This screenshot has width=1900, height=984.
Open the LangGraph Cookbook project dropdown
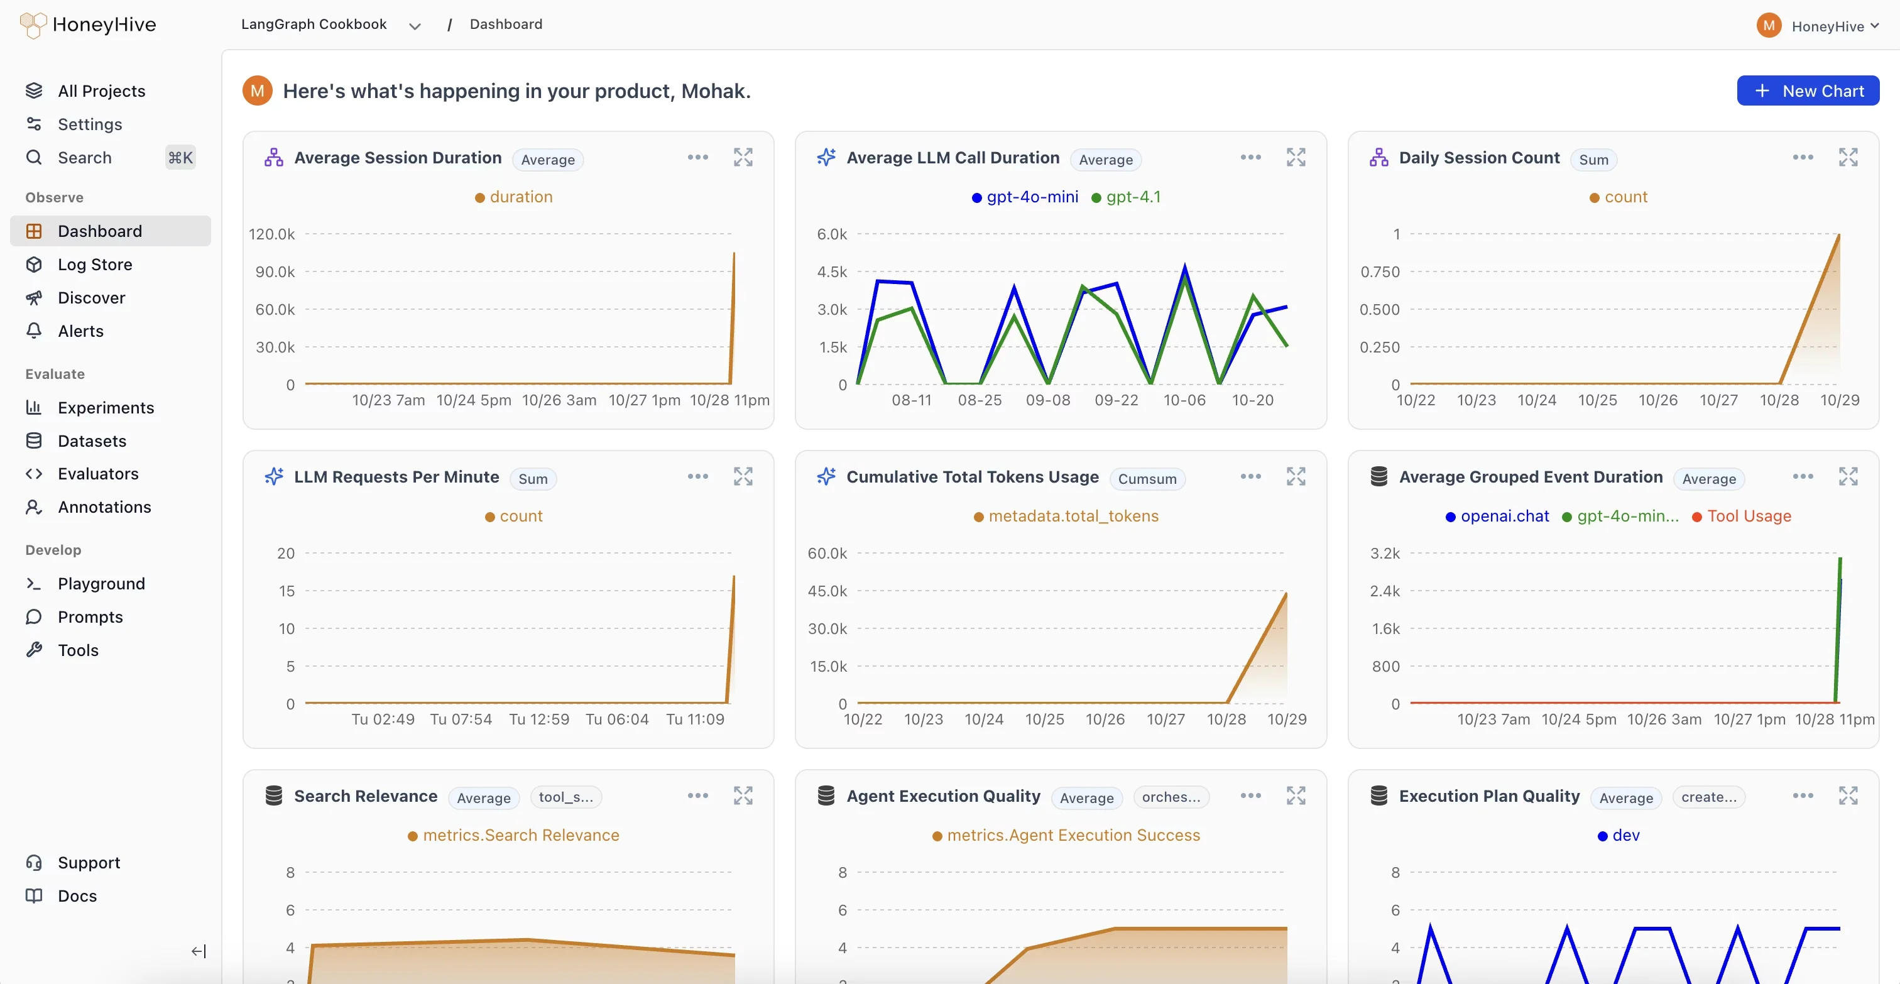pyautogui.click(x=415, y=25)
